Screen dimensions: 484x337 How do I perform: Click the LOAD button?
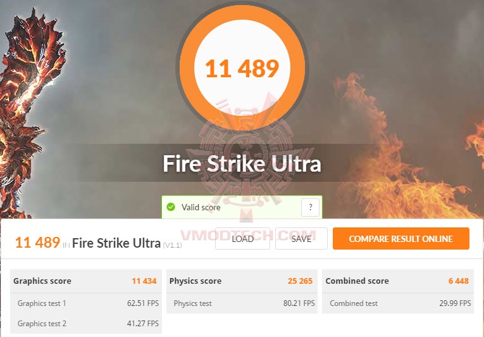click(242, 239)
